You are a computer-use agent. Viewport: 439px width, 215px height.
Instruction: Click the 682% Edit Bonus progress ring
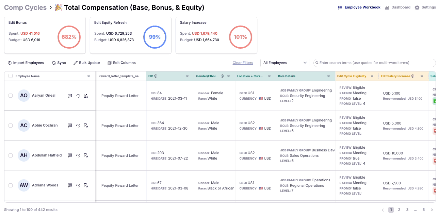[69, 37]
